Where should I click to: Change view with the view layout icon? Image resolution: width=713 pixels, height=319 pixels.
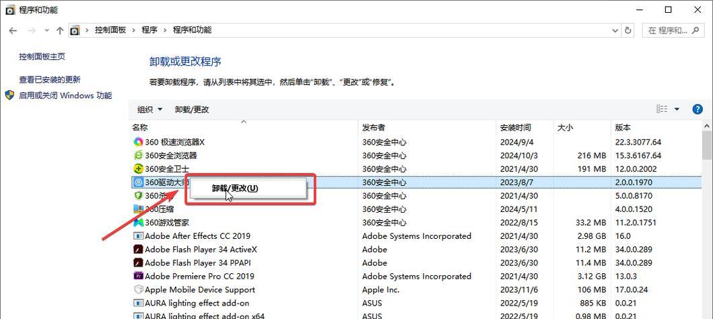click(x=662, y=109)
